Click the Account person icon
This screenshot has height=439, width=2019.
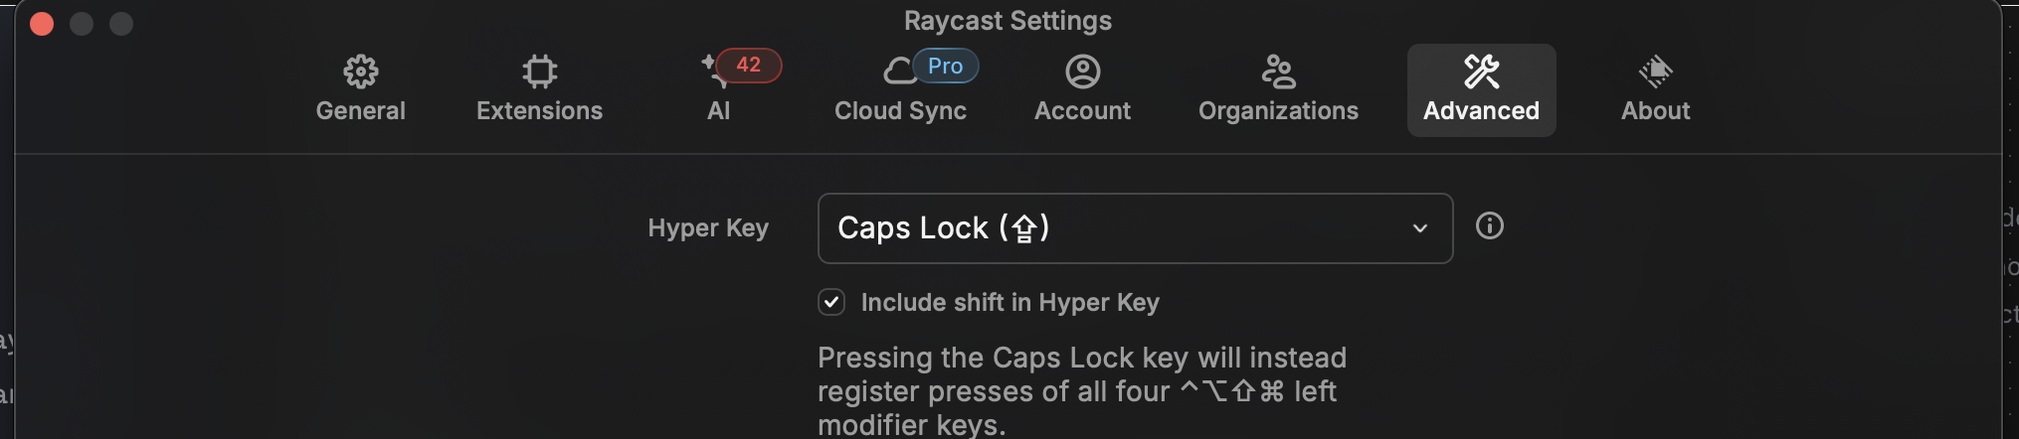(x=1082, y=72)
